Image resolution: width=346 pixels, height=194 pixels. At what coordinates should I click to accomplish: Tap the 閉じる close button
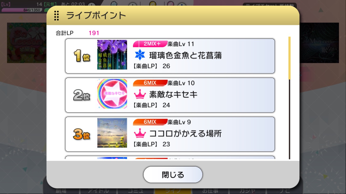173,175
